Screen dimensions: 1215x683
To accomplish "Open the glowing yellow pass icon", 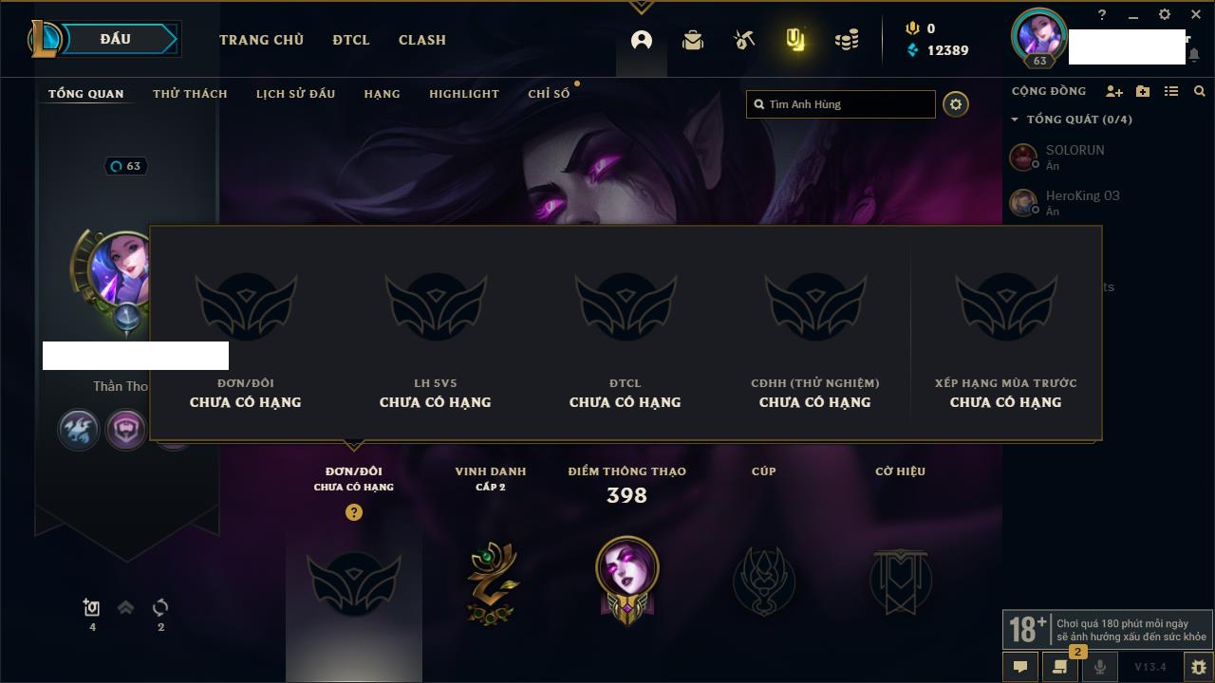I will [795, 40].
